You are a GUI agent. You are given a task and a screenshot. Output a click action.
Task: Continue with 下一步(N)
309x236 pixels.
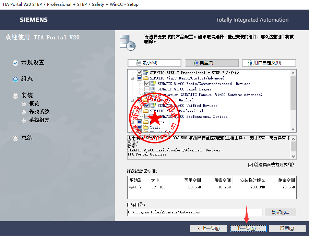pyautogui.click(x=248, y=228)
